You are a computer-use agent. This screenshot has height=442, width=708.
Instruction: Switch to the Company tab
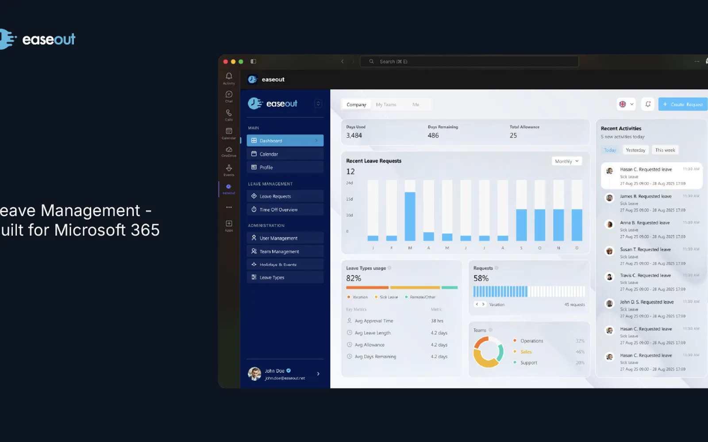tap(356, 105)
